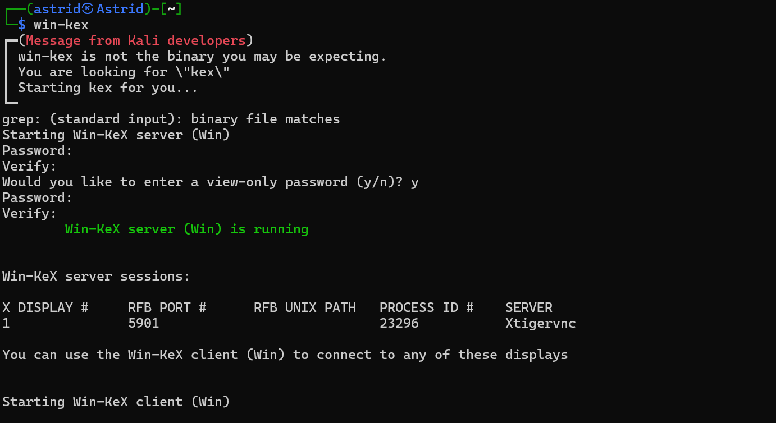Click the red "Message from Kali developers" heading
This screenshot has width=776, height=423.
[135, 40]
